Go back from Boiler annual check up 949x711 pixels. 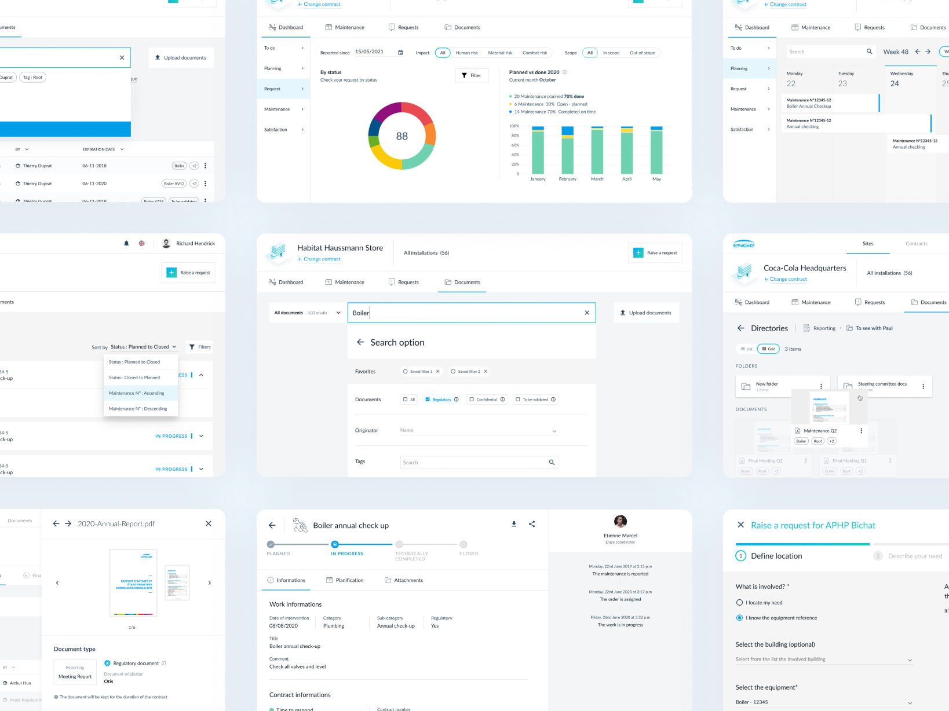(x=272, y=525)
